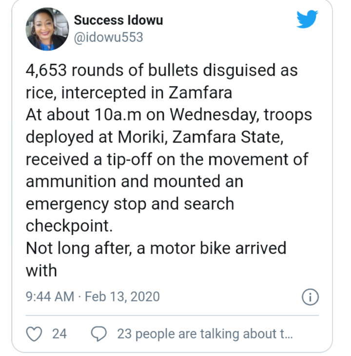Click the line 'At about 10a.m on Wednesday'
Screen dimensions: 351x356
tap(168, 115)
